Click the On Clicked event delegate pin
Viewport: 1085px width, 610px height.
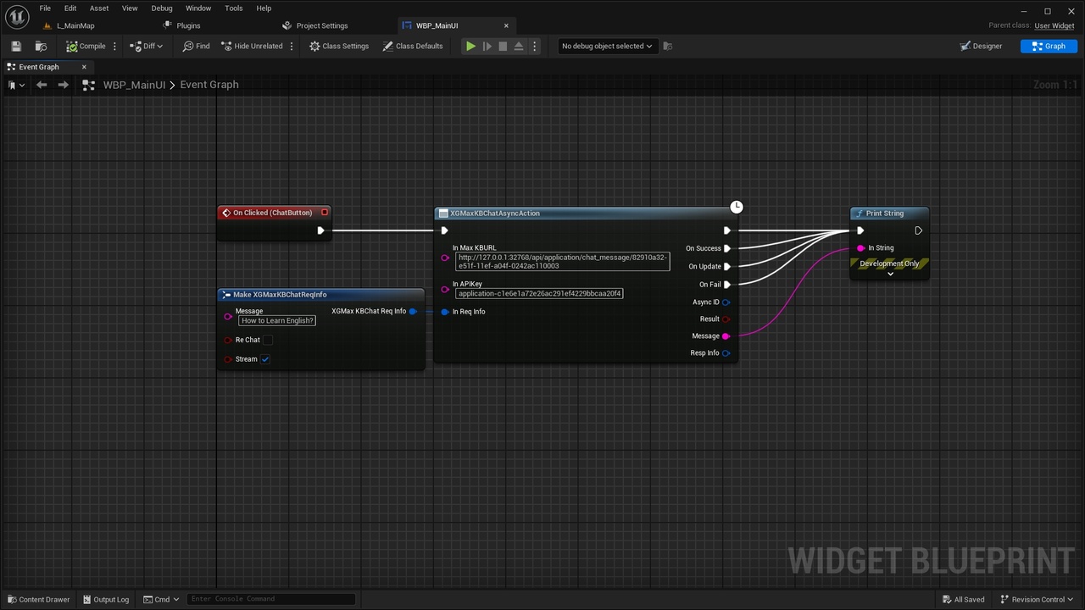[x=325, y=213]
